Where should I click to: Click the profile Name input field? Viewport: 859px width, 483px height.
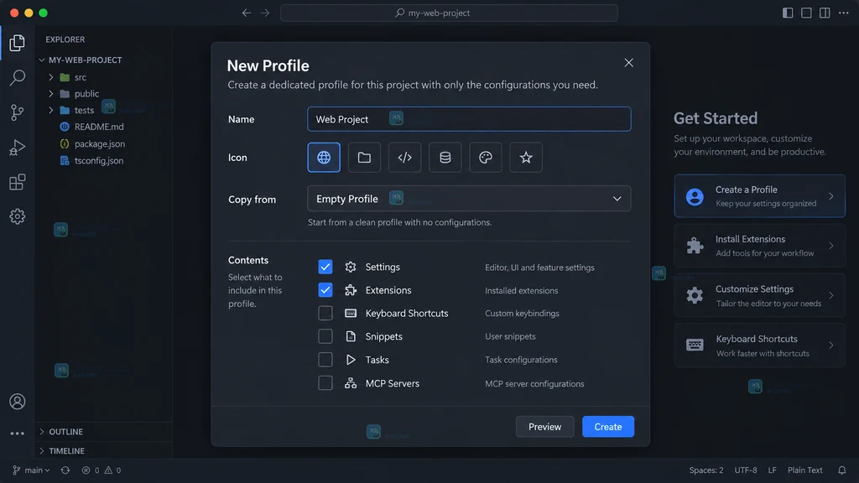point(469,119)
